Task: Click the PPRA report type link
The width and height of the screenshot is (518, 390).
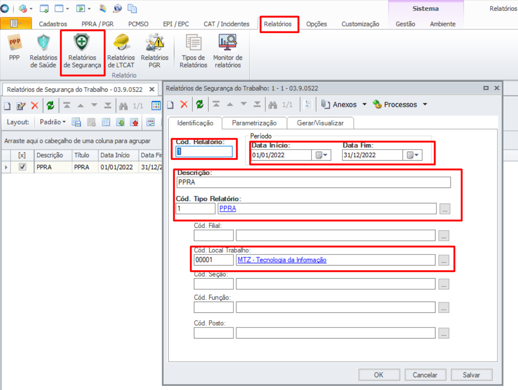Action: (x=228, y=208)
